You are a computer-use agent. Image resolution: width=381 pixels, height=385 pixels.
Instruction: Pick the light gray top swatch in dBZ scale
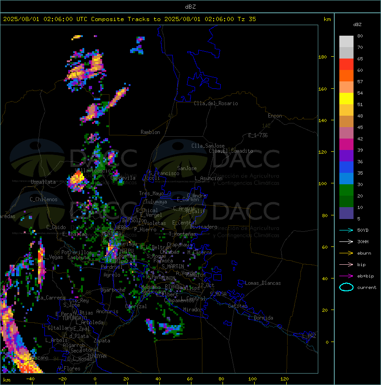pos(346,42)
